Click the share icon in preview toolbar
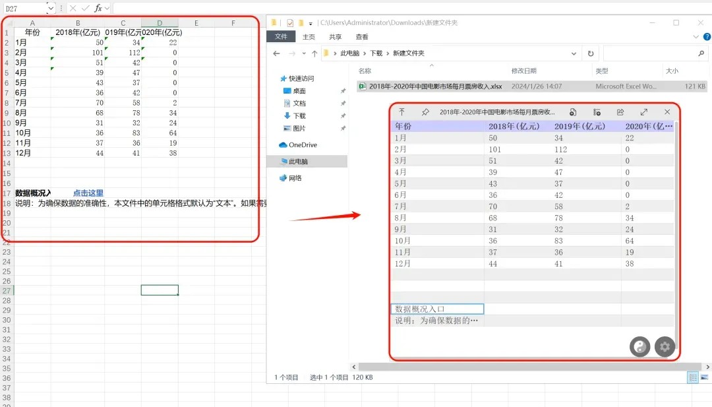The image size is (712, 407). [x=620, y=111]
